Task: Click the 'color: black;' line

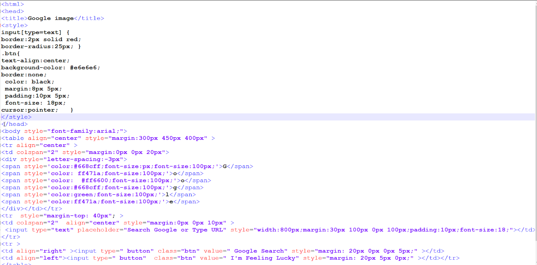Action: 30,82
